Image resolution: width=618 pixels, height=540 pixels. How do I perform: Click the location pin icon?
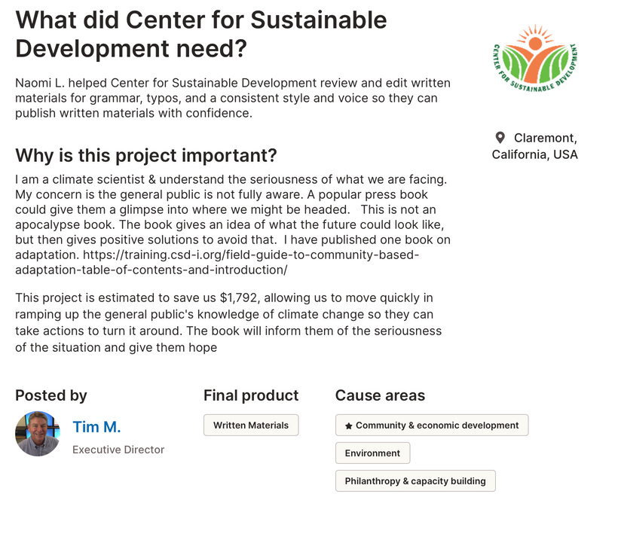click(500, 138)
